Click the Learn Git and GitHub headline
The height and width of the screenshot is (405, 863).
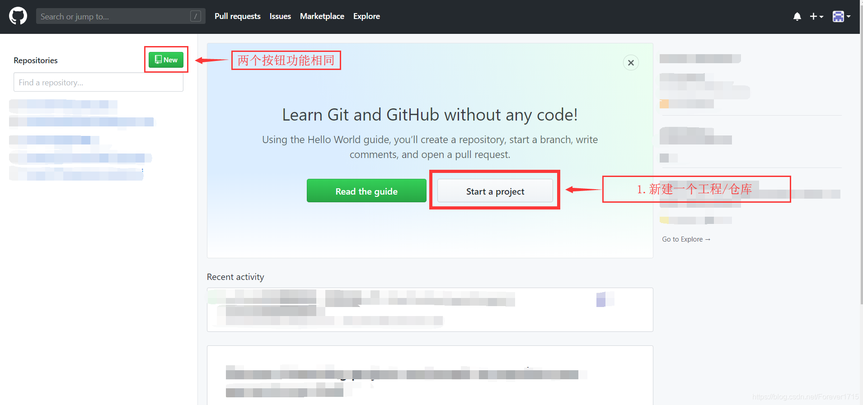click(430, 115)
